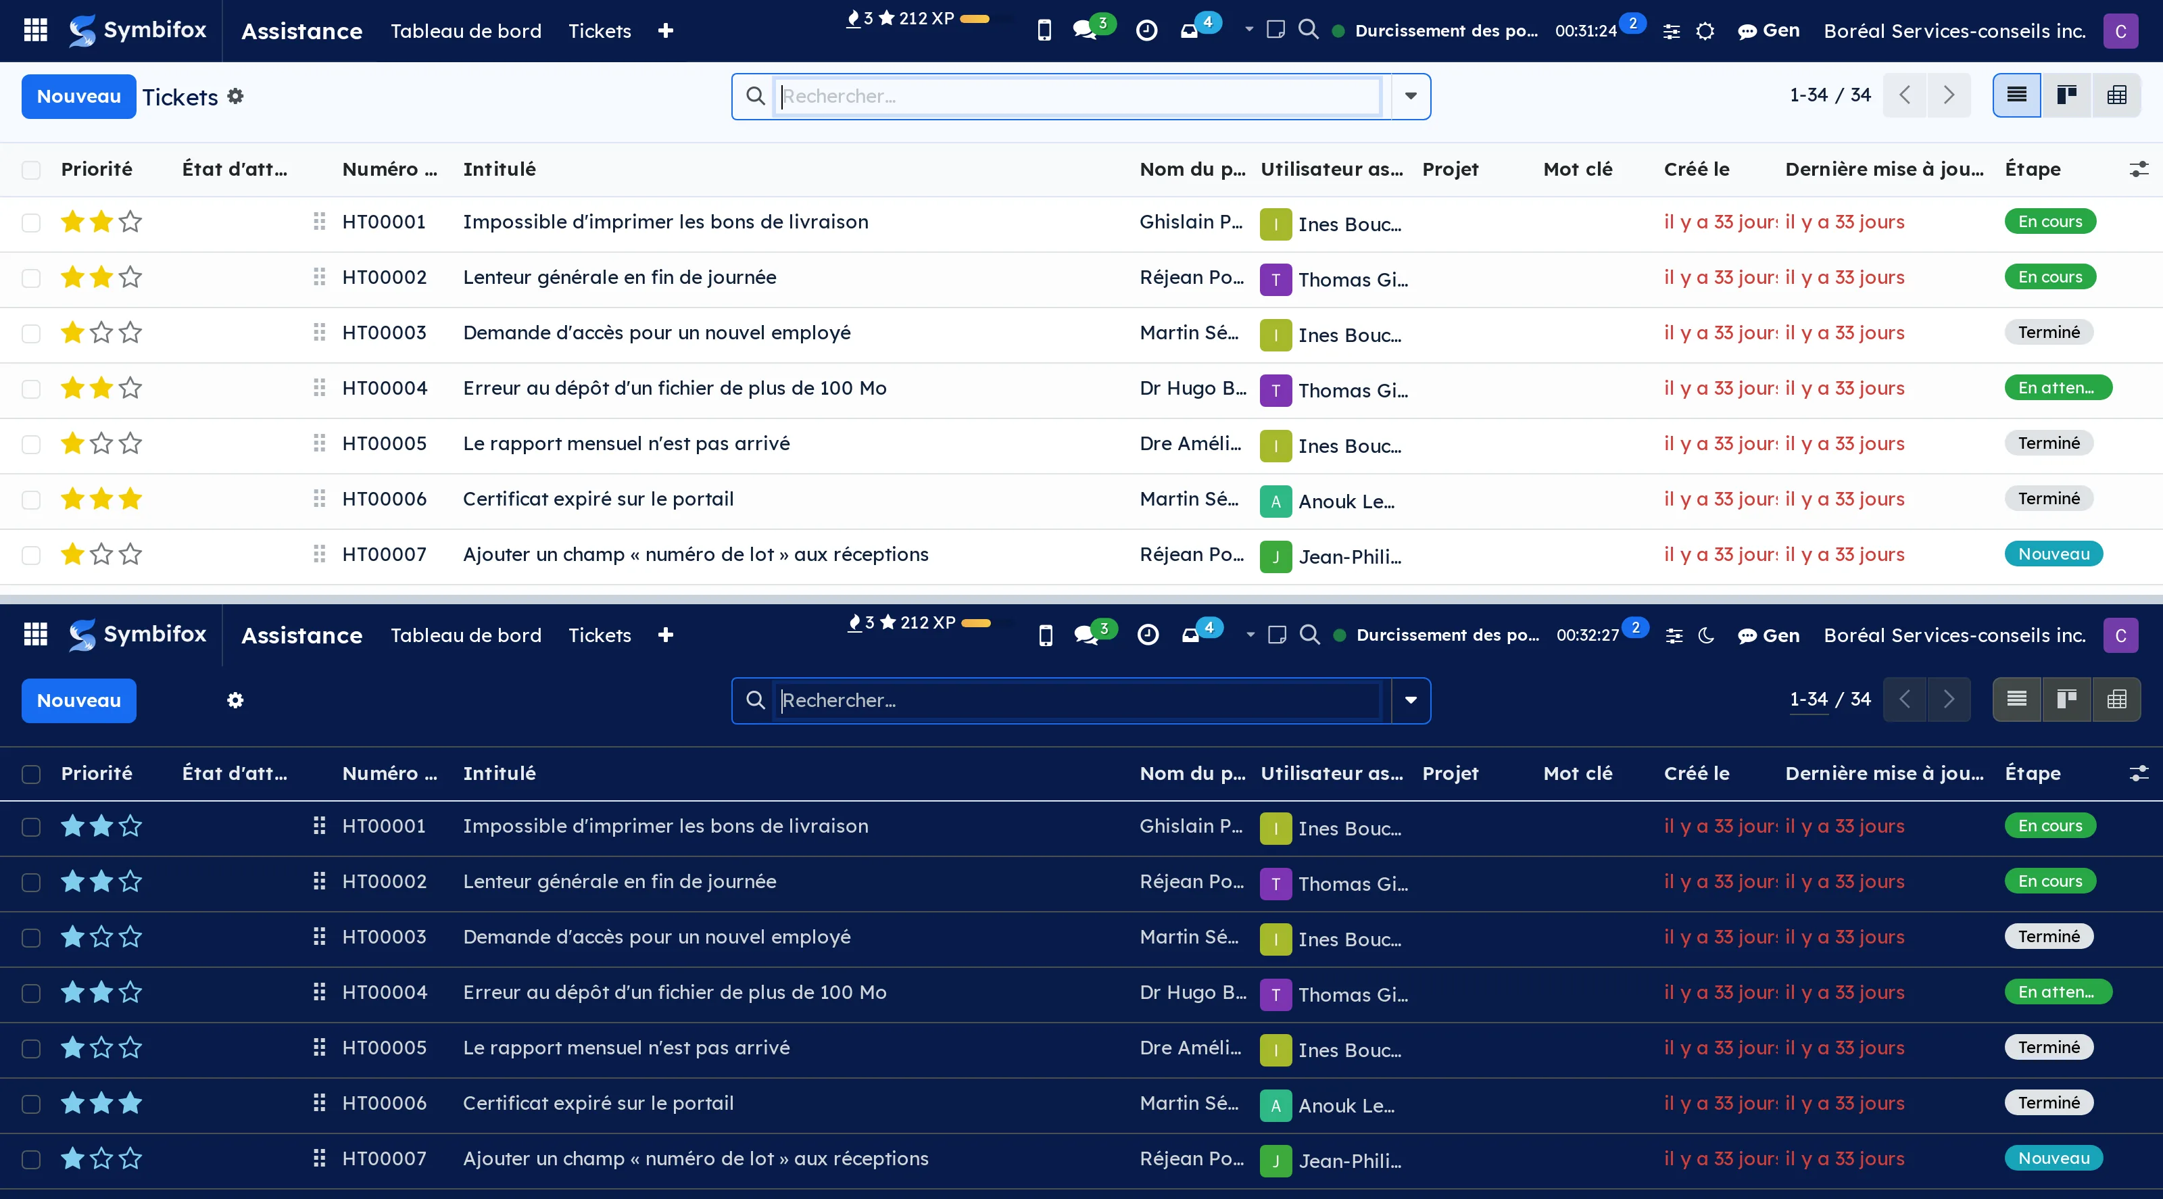Tick the HT00003 row checkbox in dark window
The height and width of the screenshot is (1199, 2163).
tap(31, 938)
